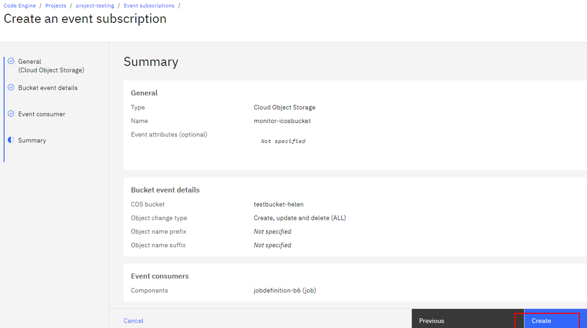Image resolution: width=587 pixels, height=328 pixels.
Task: Cancel the event subscription creation
Action: tap(134, 320)
